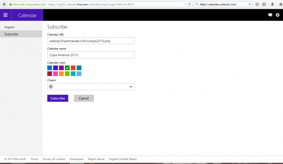Click © 2015 Microsoft footer text
The image size is (283, 164).
(x=15, y=159)
